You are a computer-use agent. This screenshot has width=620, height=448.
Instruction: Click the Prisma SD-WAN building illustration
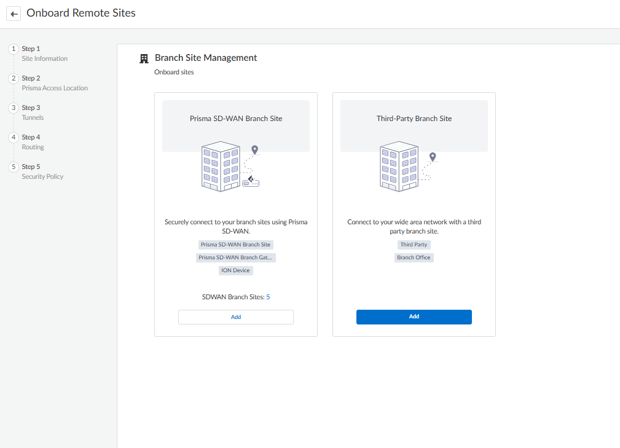coord(221,167)
